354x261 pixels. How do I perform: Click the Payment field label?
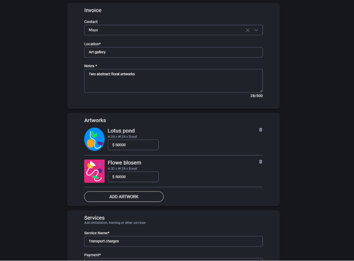[93, 255]
